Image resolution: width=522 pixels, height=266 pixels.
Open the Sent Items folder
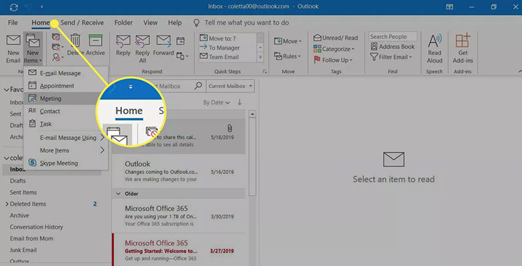[23, 192]
